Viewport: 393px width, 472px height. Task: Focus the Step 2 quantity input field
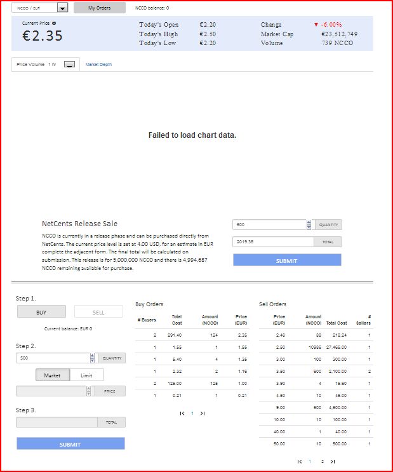pyautogui.click(x=53, y=358)
